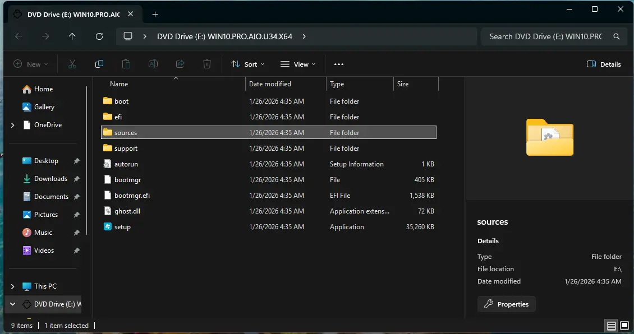Open the New dropdown menu
This screenshot has width=634, height=334.
[x=31, y=64]
